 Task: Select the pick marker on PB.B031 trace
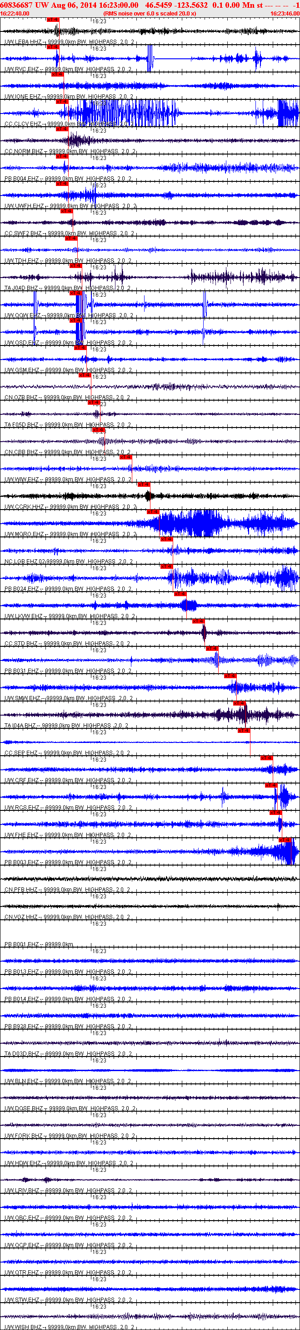click(x=212, y=649)
